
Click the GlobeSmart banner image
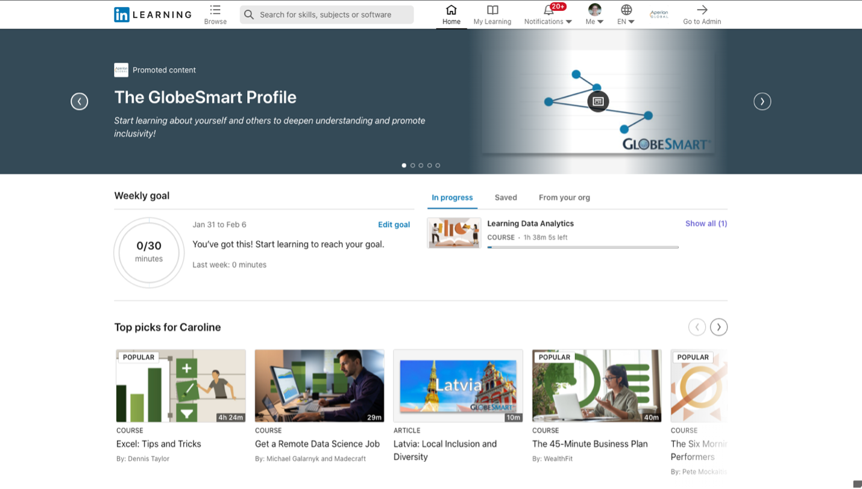[598, 101]
